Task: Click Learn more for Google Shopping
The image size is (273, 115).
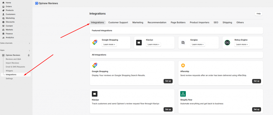Action: (109, 45)
